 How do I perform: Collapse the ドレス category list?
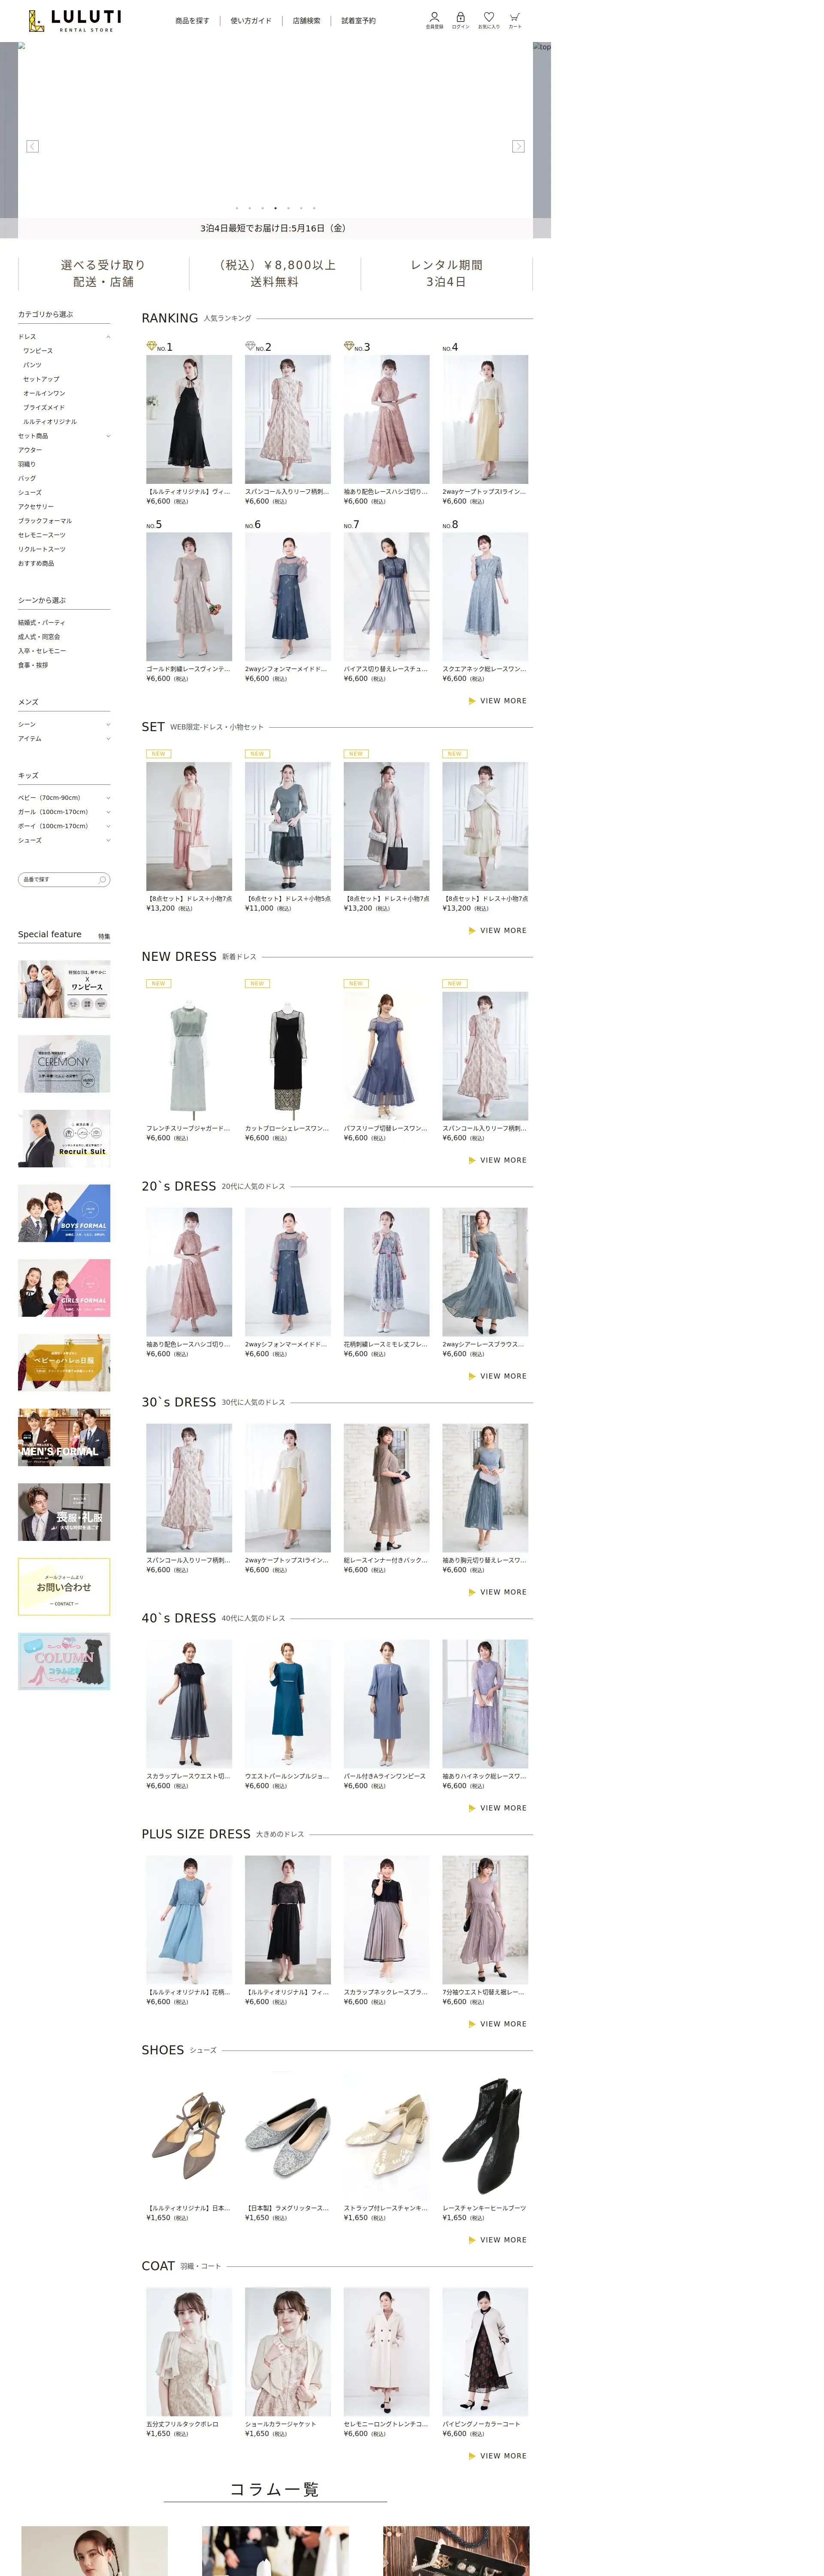[x=108, y=337]
